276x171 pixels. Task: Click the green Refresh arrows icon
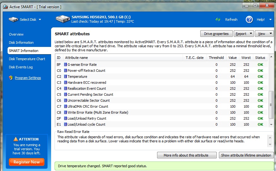[218, 20]
